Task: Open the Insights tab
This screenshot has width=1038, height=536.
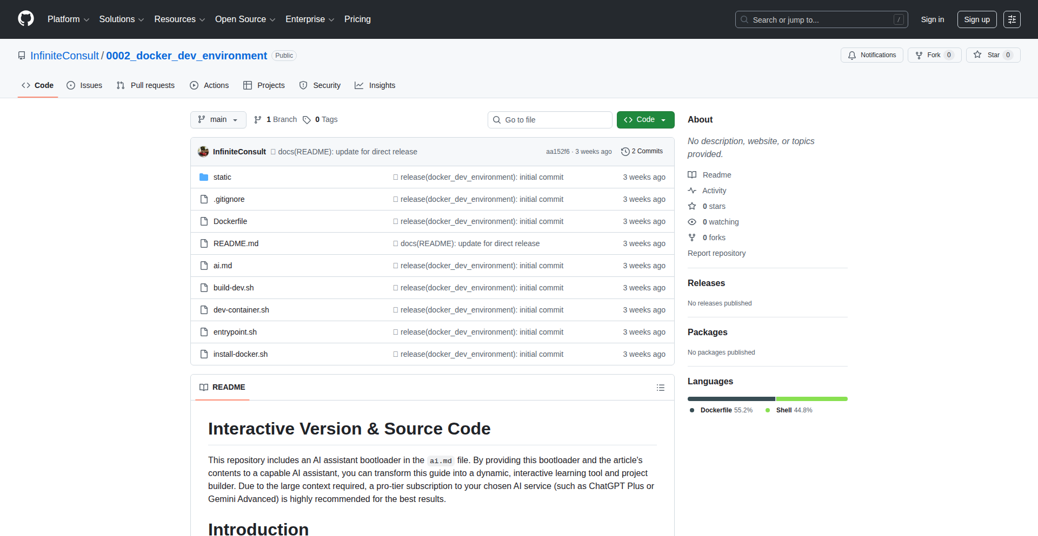Action: tap(375, 85)
